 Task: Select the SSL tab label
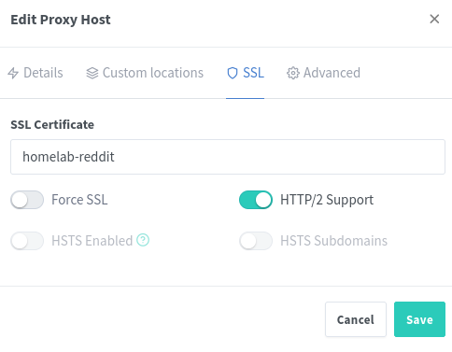click(253, 73)
